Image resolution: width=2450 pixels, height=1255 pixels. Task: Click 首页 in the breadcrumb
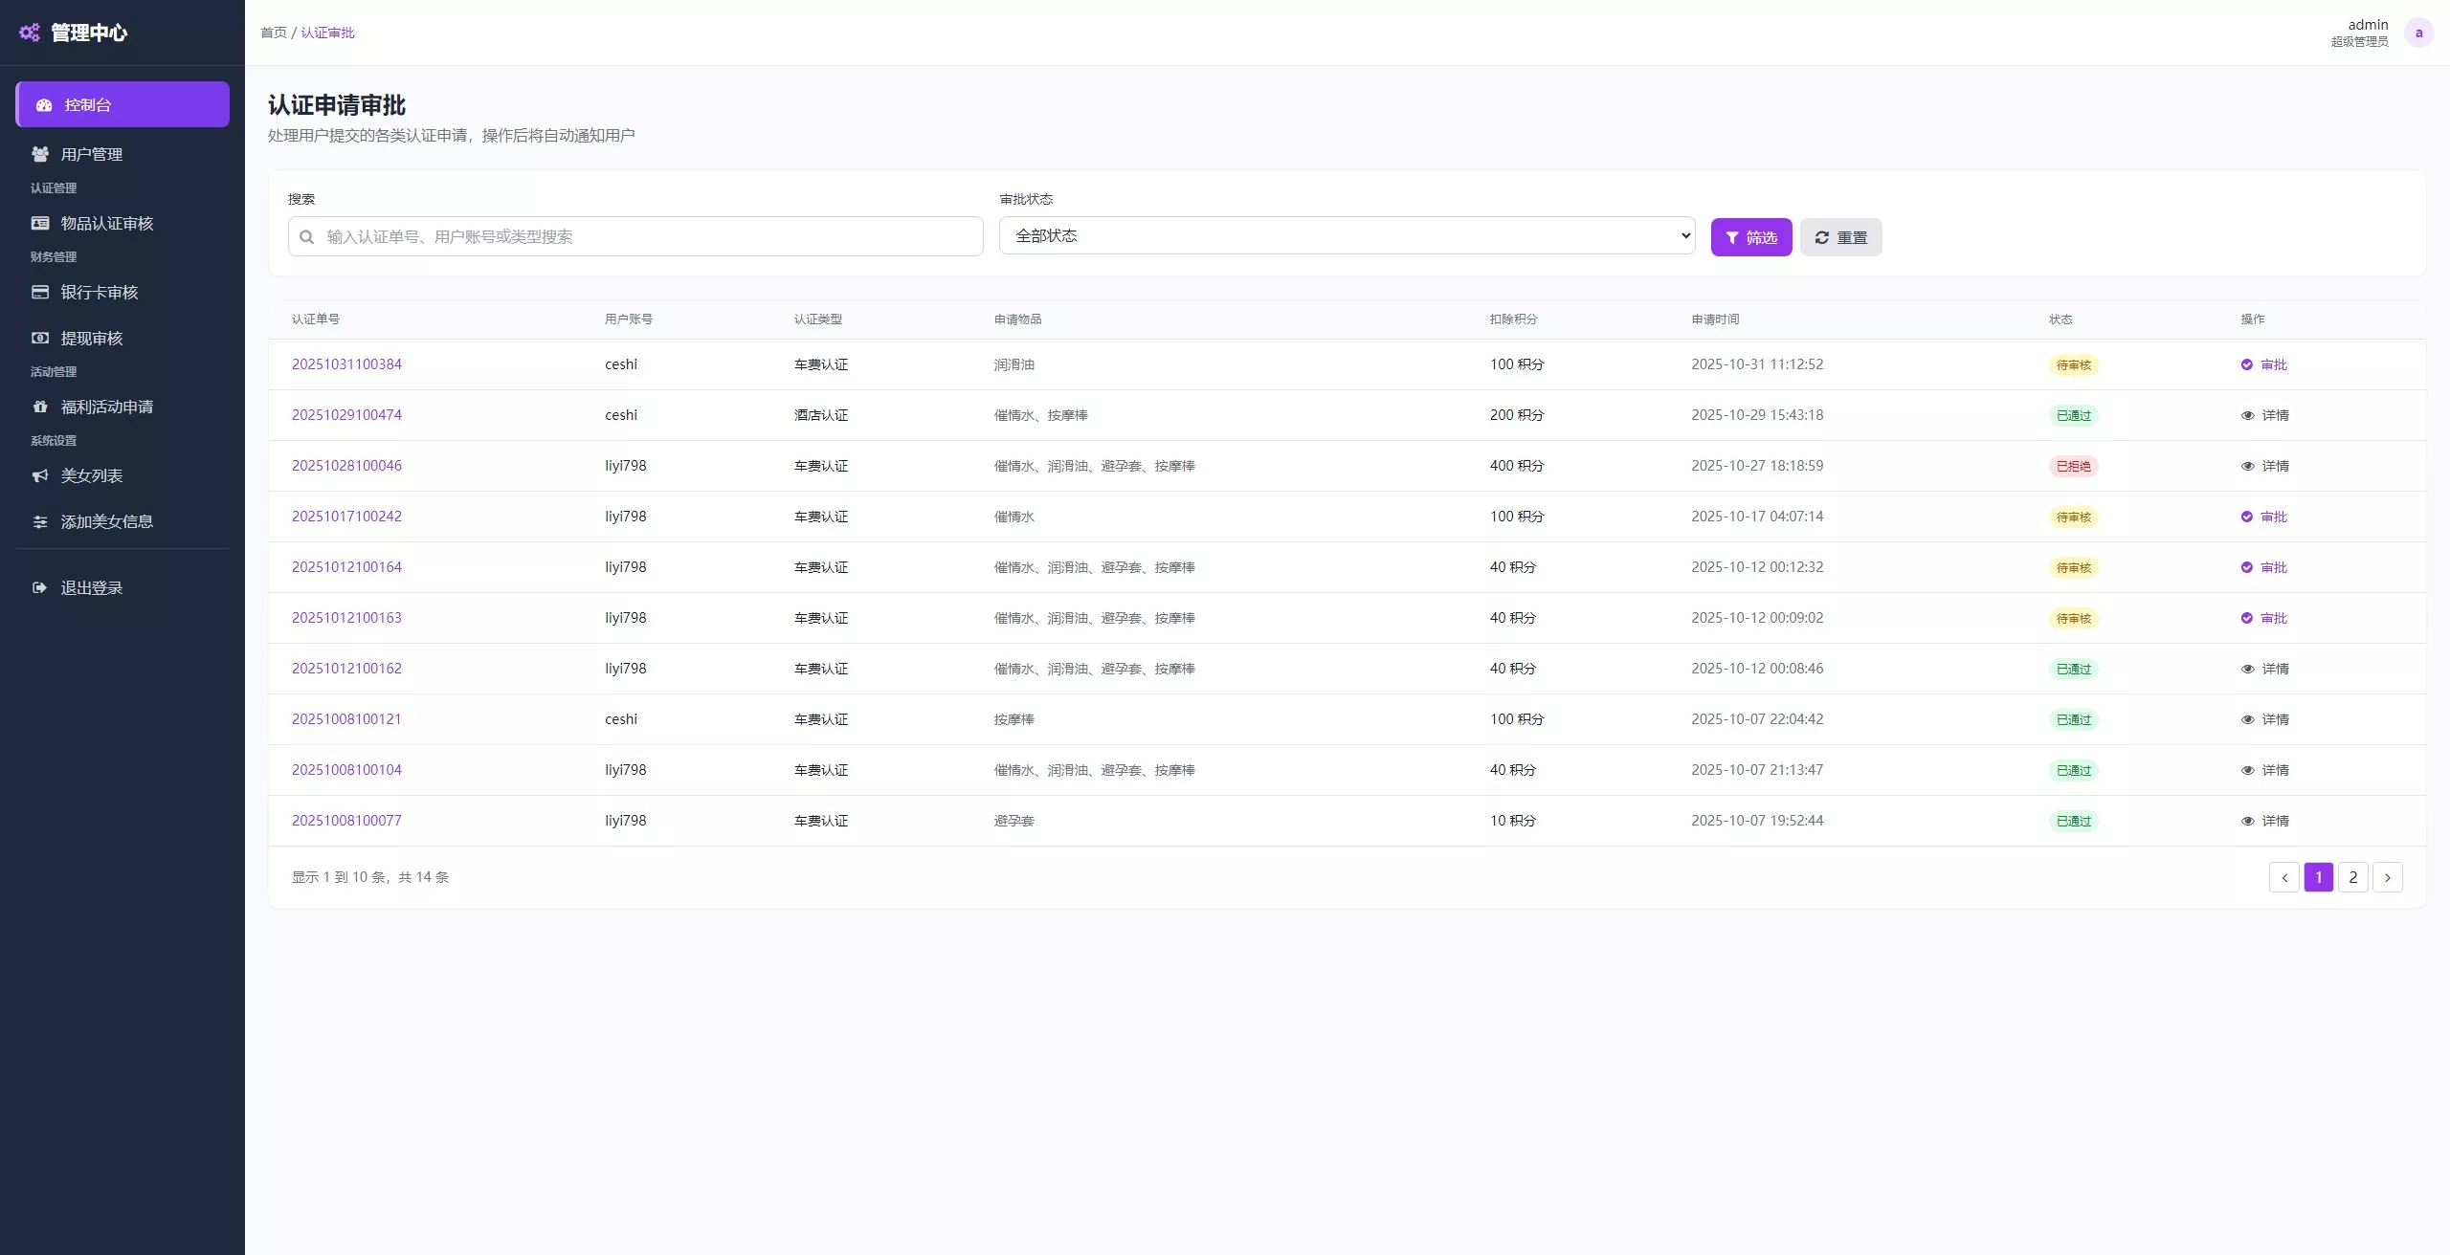(274, 33)
